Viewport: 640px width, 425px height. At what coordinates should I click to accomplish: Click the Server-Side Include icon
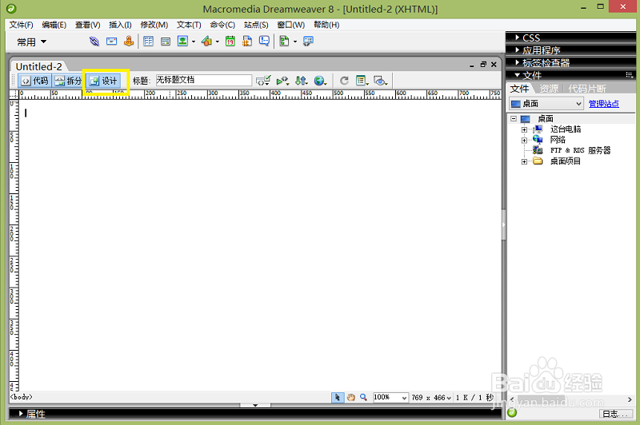pyautogui.click(x=247, y=42)
